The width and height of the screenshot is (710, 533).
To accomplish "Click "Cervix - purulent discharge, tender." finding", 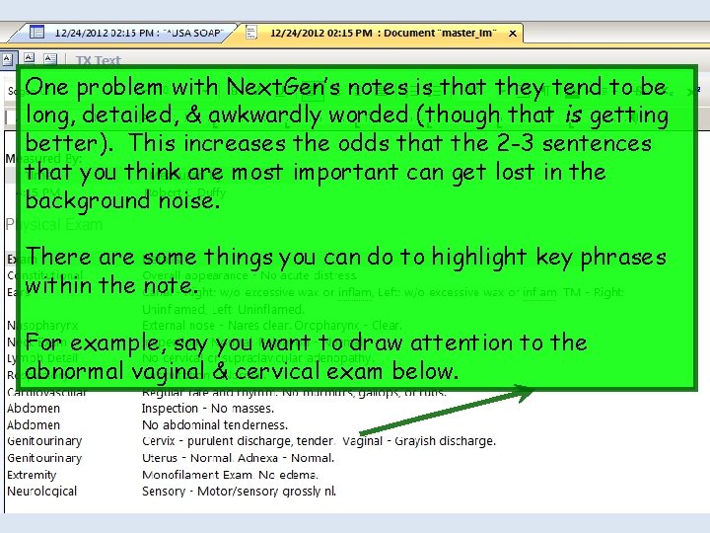I will tap(239, 441).
